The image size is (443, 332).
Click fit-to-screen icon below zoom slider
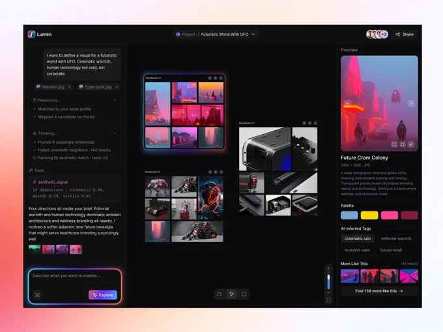click(328, 300)
